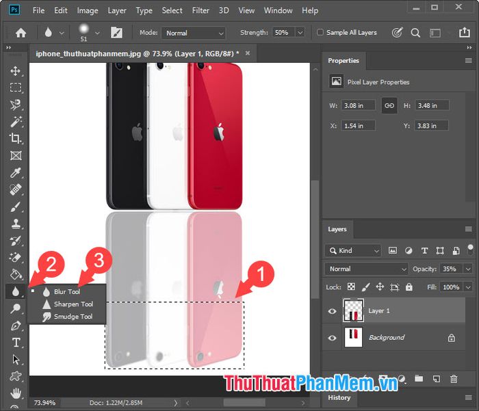Toggle filter for adjustment layers

click(x=409, y=251)
